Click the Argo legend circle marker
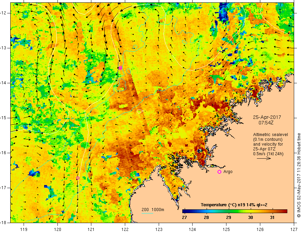 pyautogui.click(x=219, y=172)
